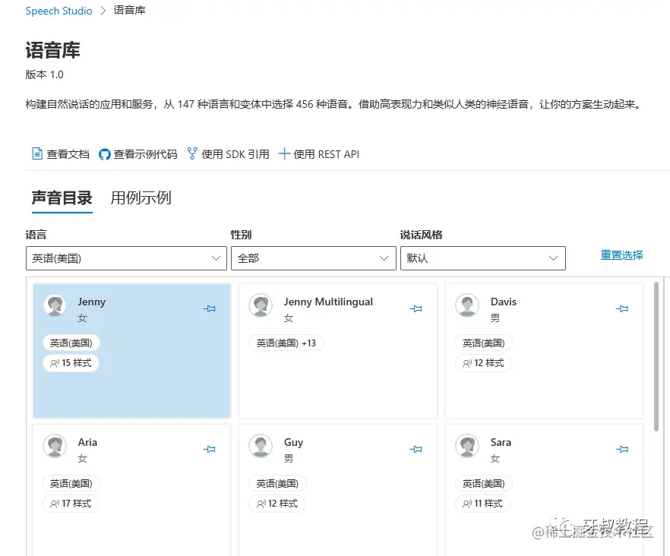Pin the Davis voice card
This screenshot has width=670, height=556.
pyautogui.click(x=622, y=308)
